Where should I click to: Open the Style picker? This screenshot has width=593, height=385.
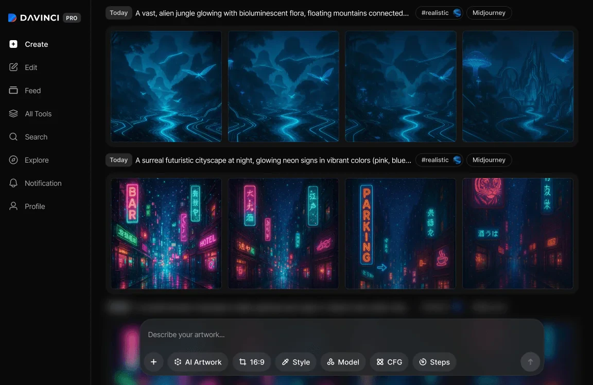click(x=295, y=362)
